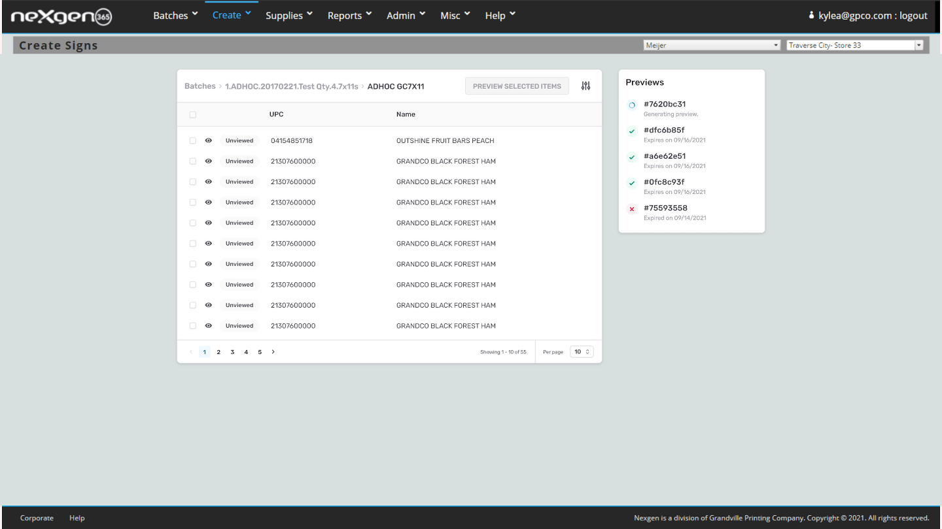942x529 pixels.
Task: Go to page 2
Action: point(218,352)
